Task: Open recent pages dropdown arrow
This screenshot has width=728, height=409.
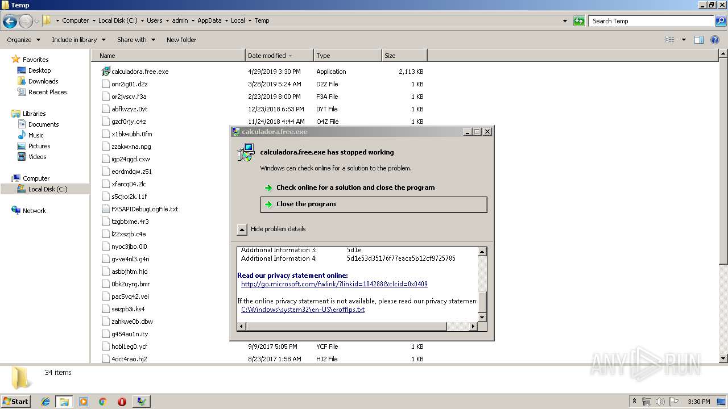Action: tap(37, 22)
